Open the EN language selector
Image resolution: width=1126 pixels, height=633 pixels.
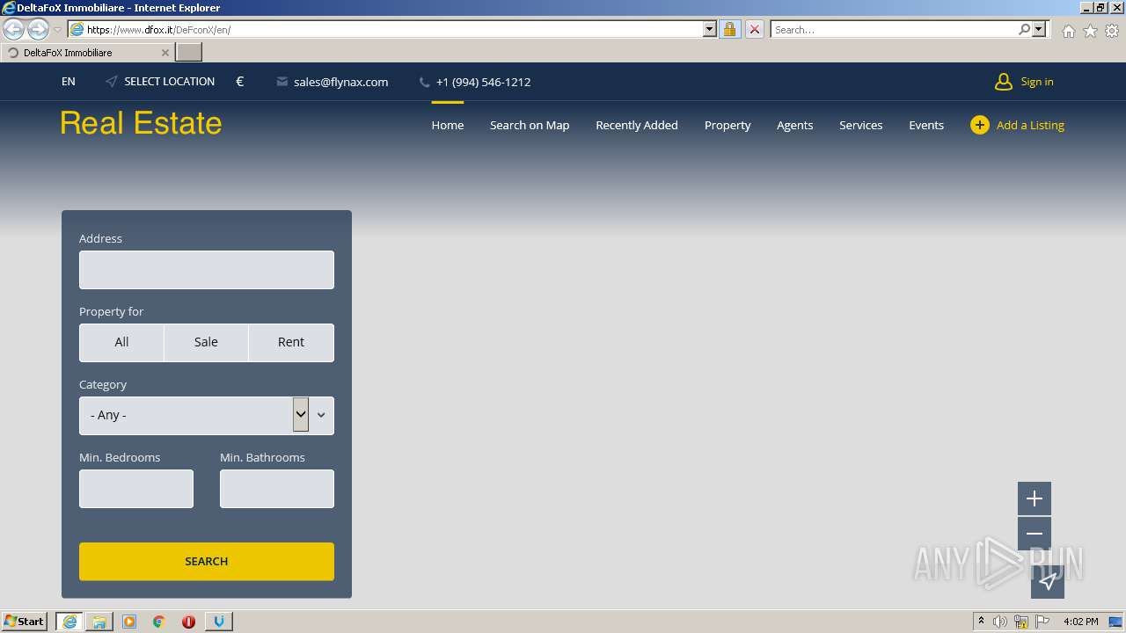[69, 82]
